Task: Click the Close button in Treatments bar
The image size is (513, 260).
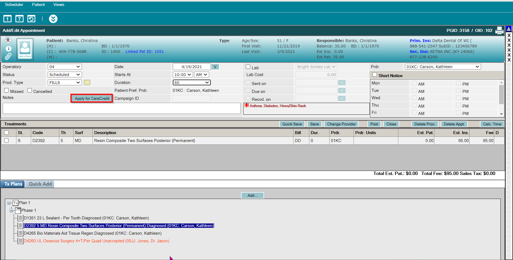Action: point(391,124)
